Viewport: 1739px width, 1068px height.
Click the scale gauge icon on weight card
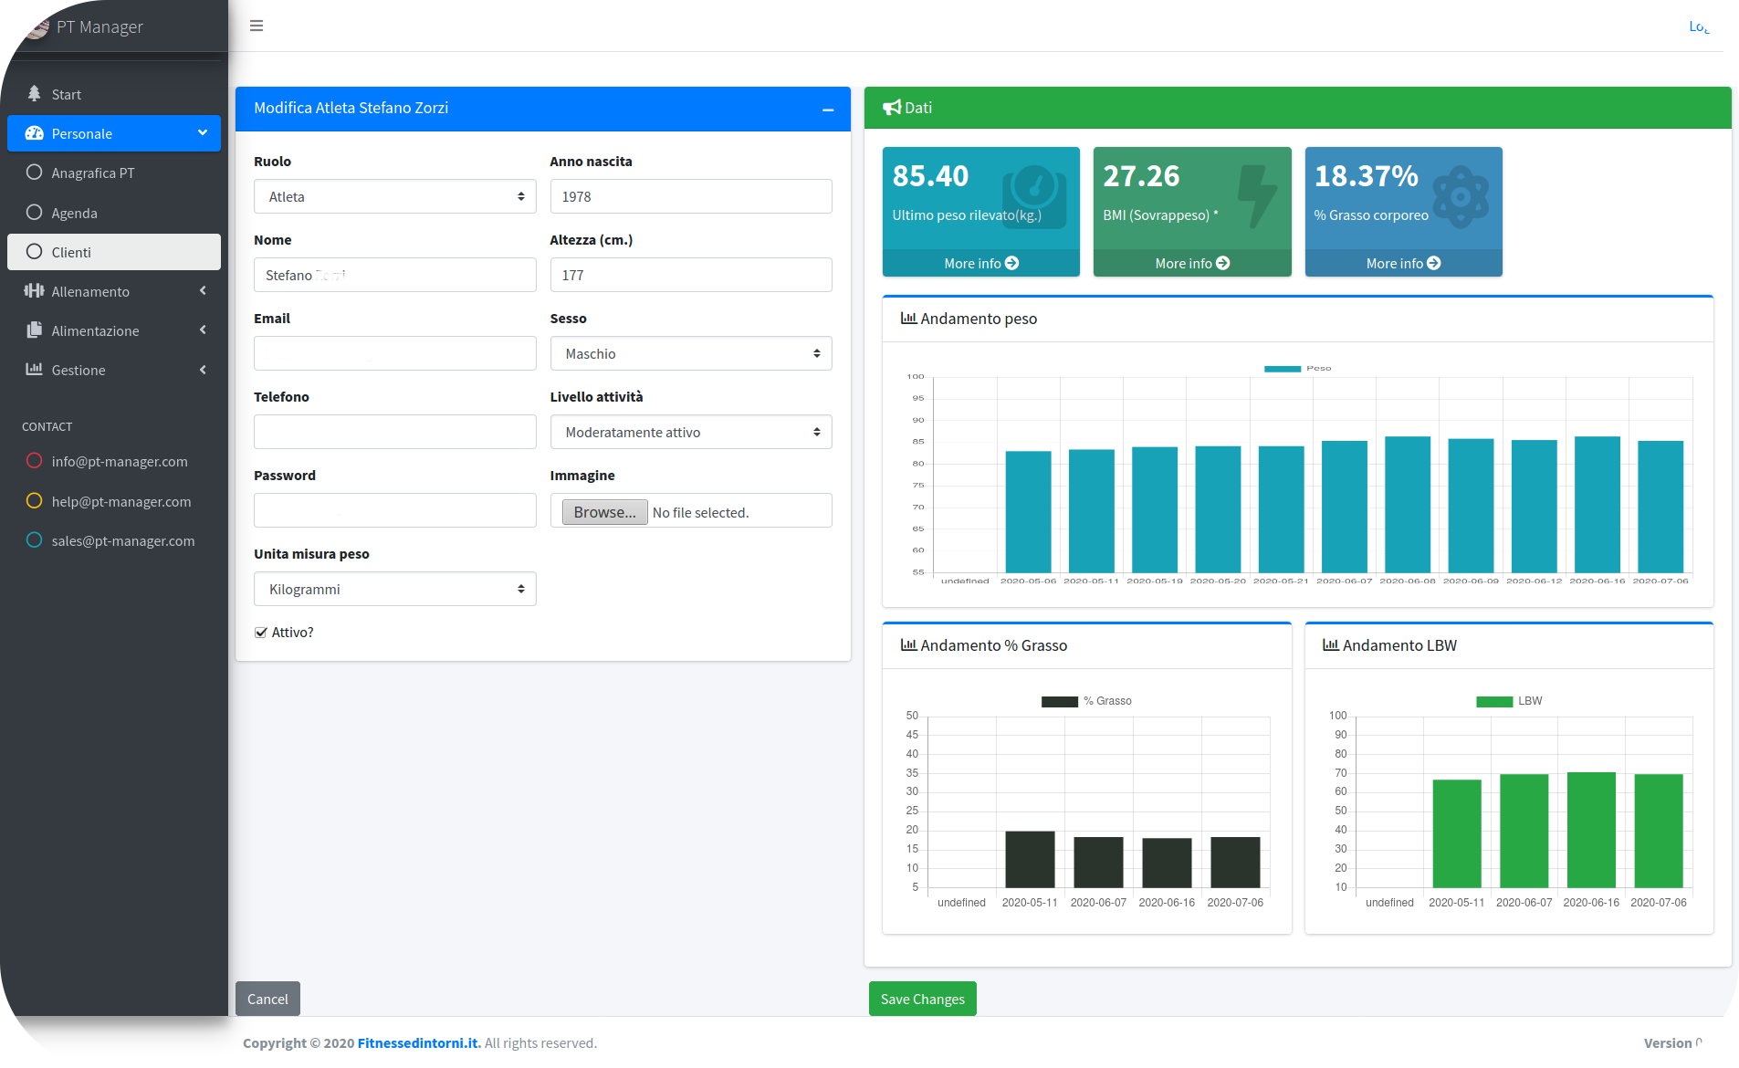click(x=1034, y=197)
